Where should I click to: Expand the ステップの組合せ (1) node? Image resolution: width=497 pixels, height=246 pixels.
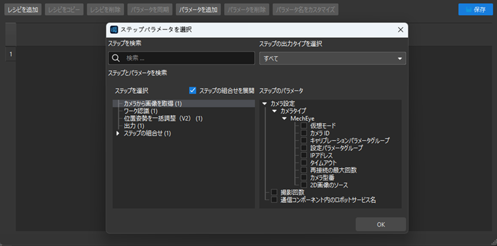pyautogui.click(x=118, y=133)
